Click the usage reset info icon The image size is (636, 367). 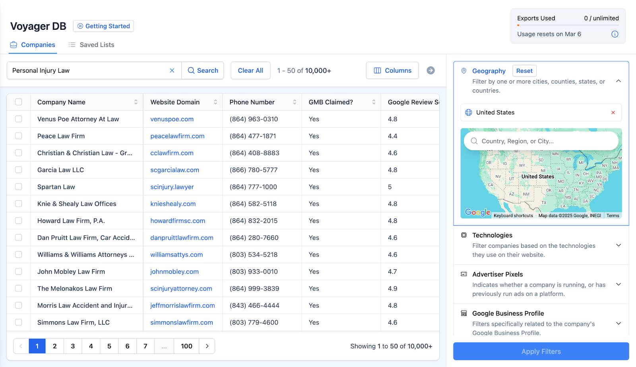pyautogui.click(x=615, y=34)
